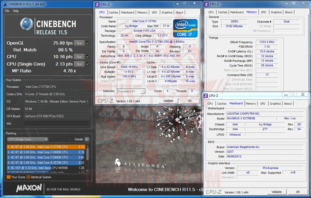
Task: Select About tab in Mainboard window
Action: coord(288,103)
